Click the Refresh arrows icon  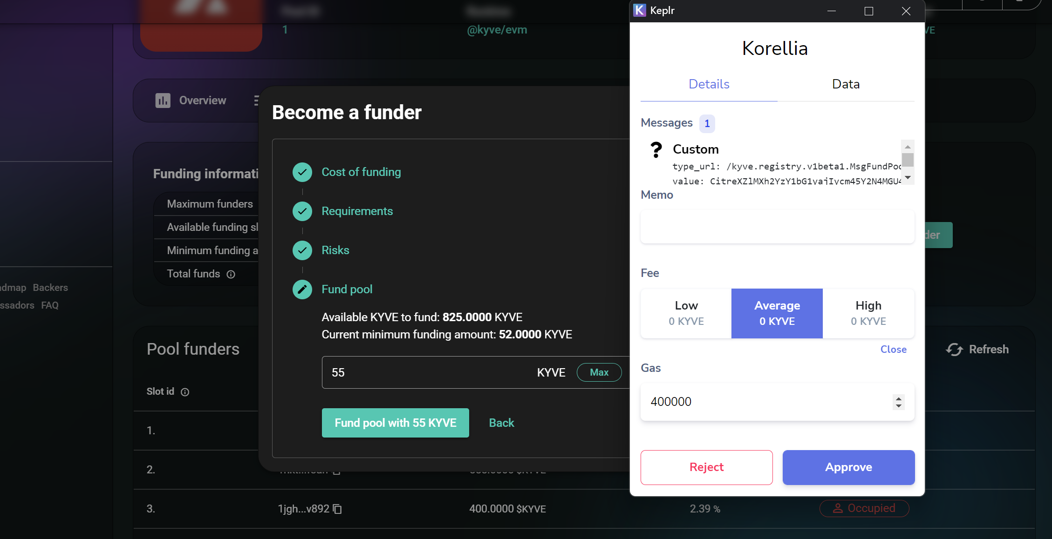(x=954, y=350)
